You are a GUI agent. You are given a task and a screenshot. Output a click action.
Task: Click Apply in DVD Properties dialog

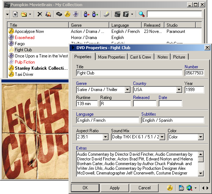click(x=115, y=188)
